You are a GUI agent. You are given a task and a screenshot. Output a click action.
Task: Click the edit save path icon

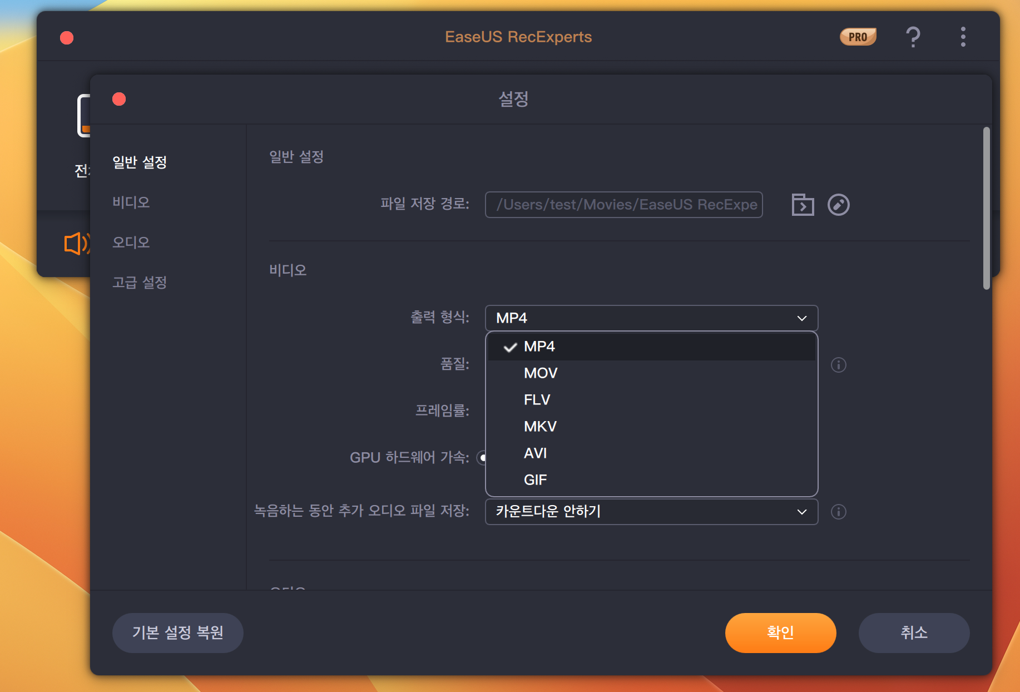(839, 205)
